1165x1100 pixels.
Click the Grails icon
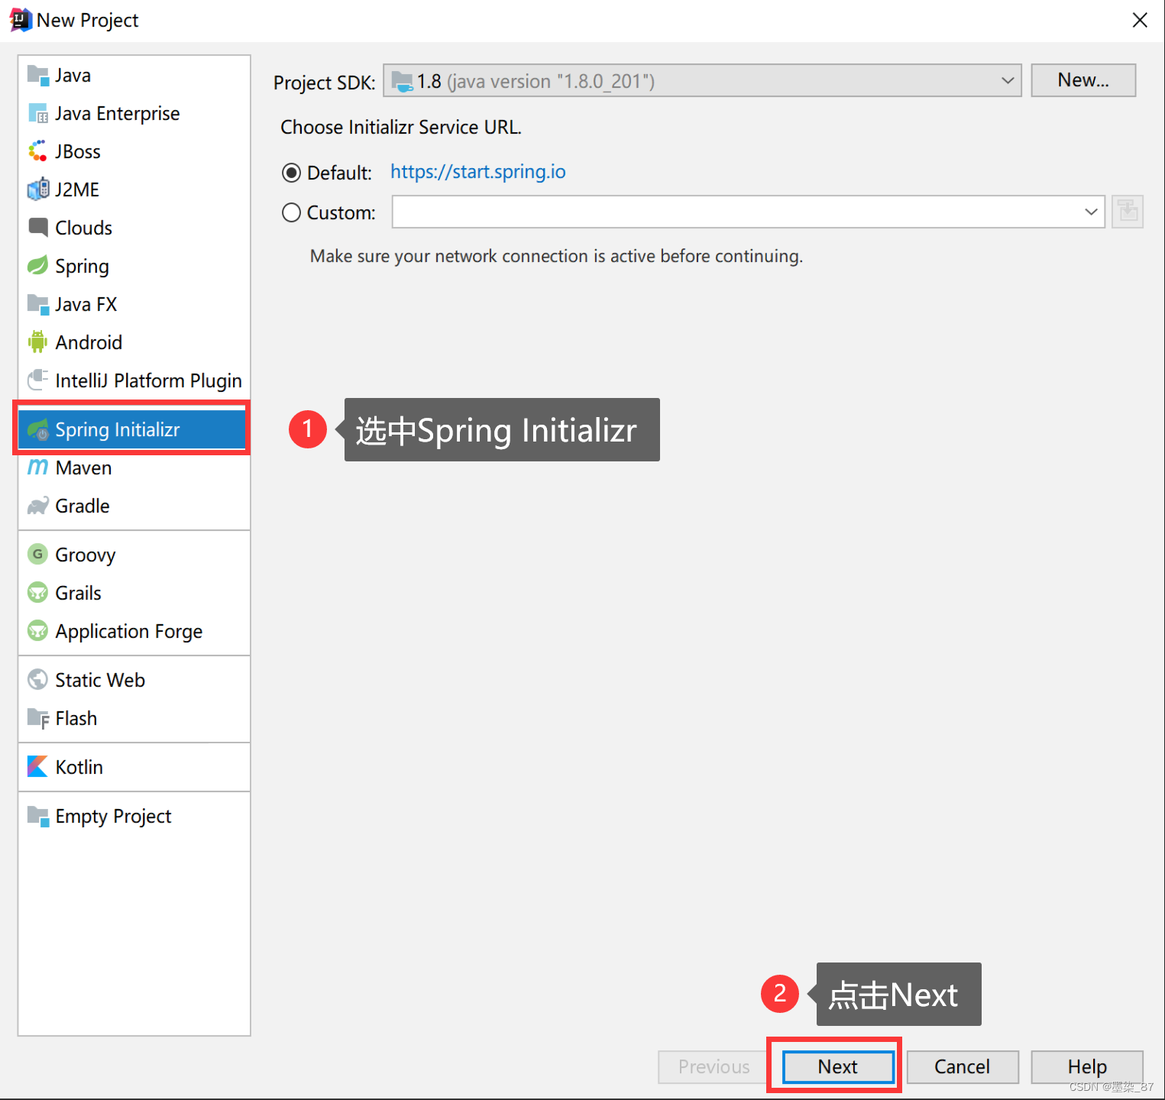coord(37,592)
